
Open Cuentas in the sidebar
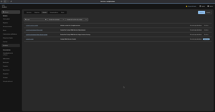coord(11,42)
